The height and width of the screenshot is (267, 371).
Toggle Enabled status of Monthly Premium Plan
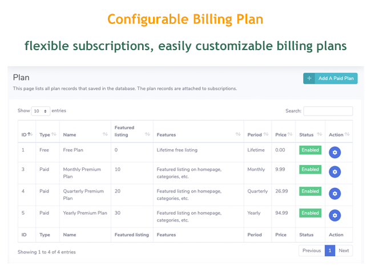coord(310,170)
